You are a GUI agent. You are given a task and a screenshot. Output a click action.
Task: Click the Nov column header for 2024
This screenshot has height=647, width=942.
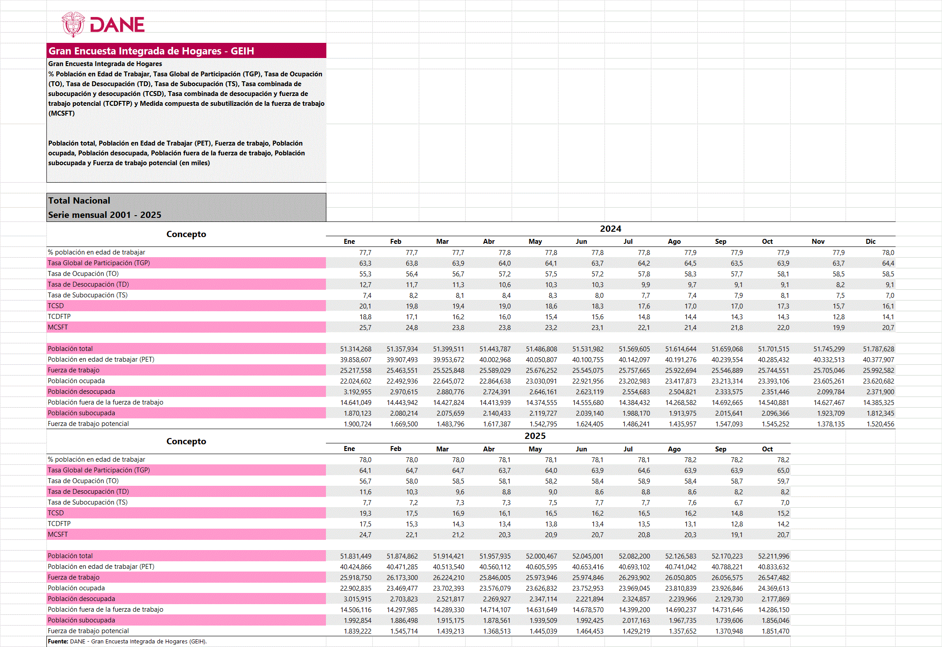[x=818, y=242]
